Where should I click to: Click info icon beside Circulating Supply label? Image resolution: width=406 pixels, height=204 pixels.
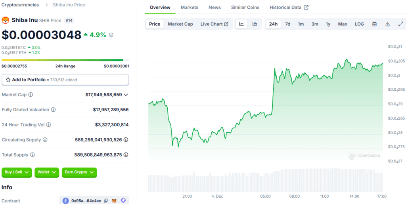point(45,139)
